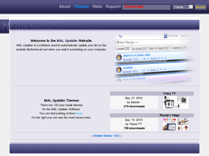The height and width of the screenshot is (156, 209).
Task: Click the MAL Updater header logo
Action: click(x=37, y=24)
